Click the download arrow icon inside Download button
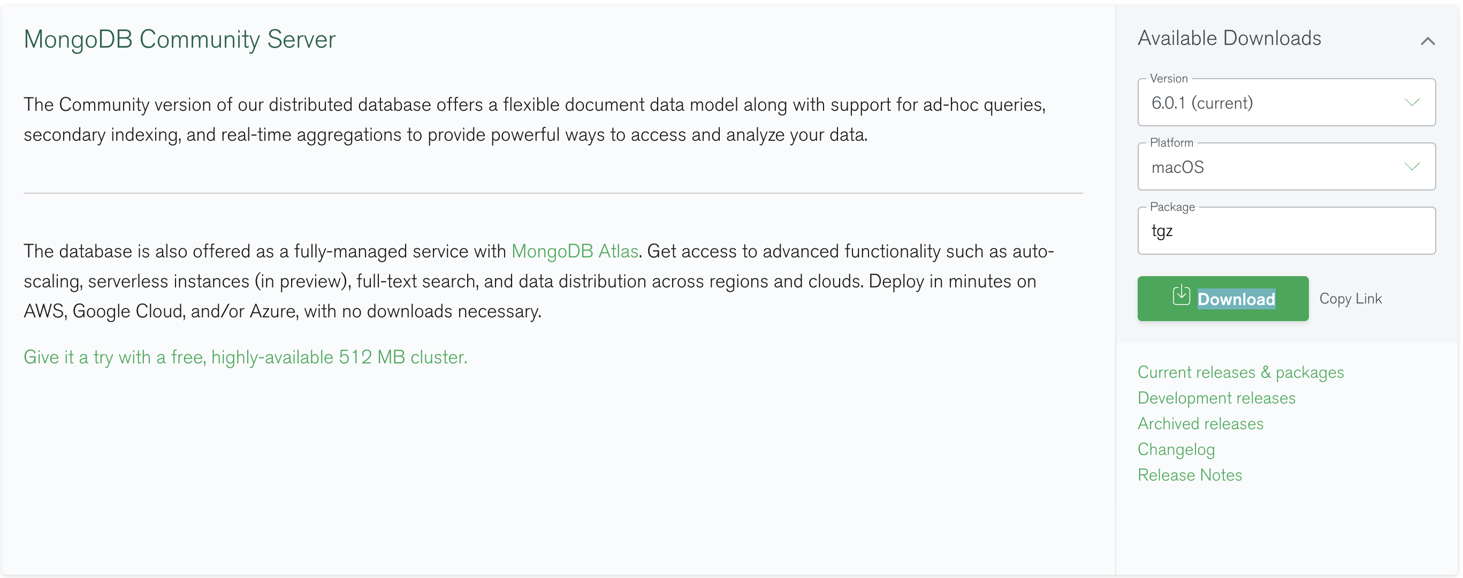This screenshot has width=1463, height=578. 1182,298
